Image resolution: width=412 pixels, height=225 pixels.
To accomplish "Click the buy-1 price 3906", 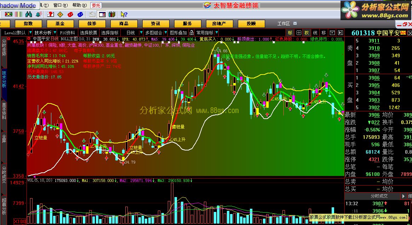I will [374, 78].
